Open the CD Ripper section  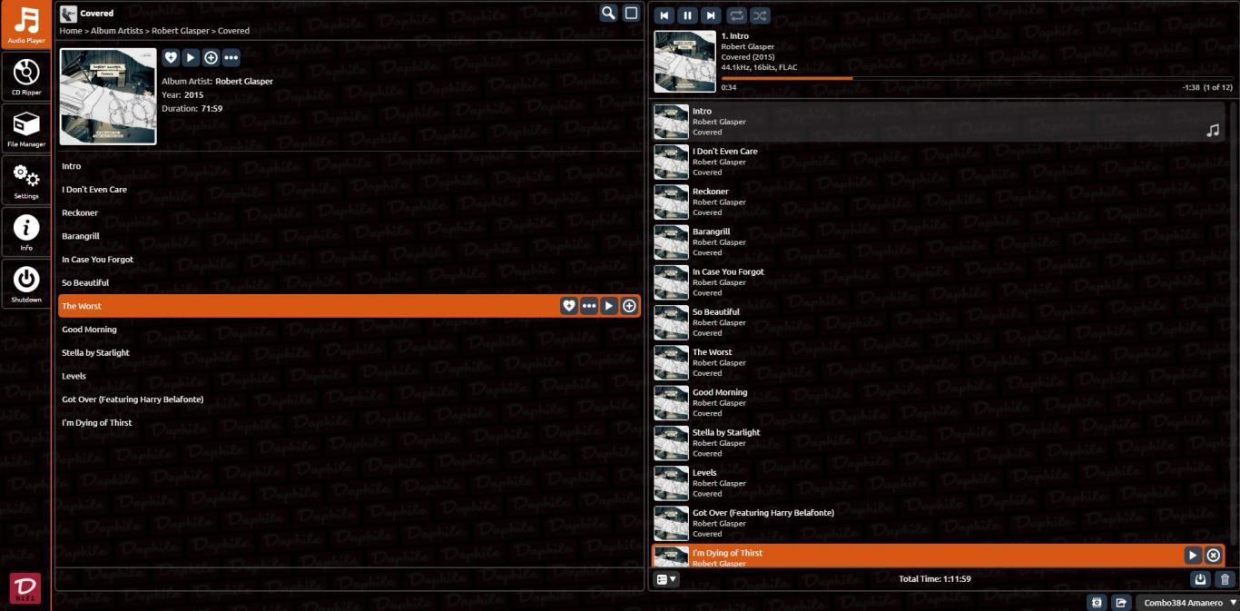click(x=26, y=76)
